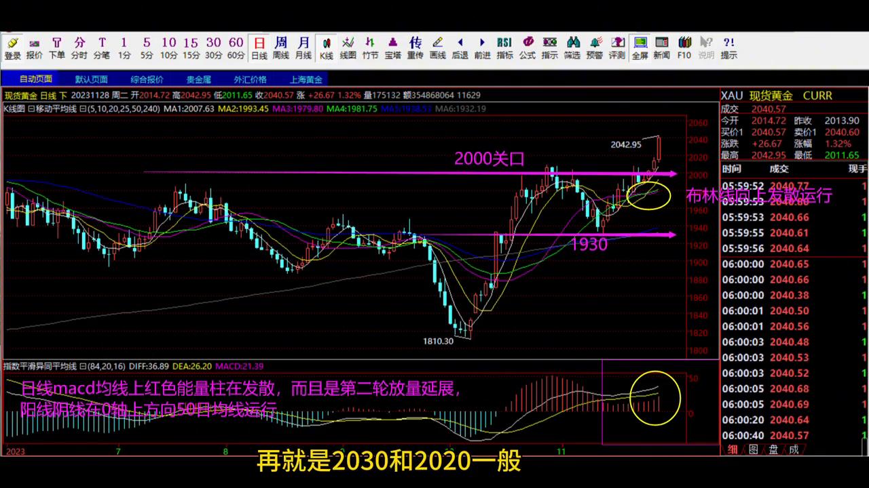Switch to the 贵金属 page tab
This screenshot has width=869, height=488.
(197, 79)
